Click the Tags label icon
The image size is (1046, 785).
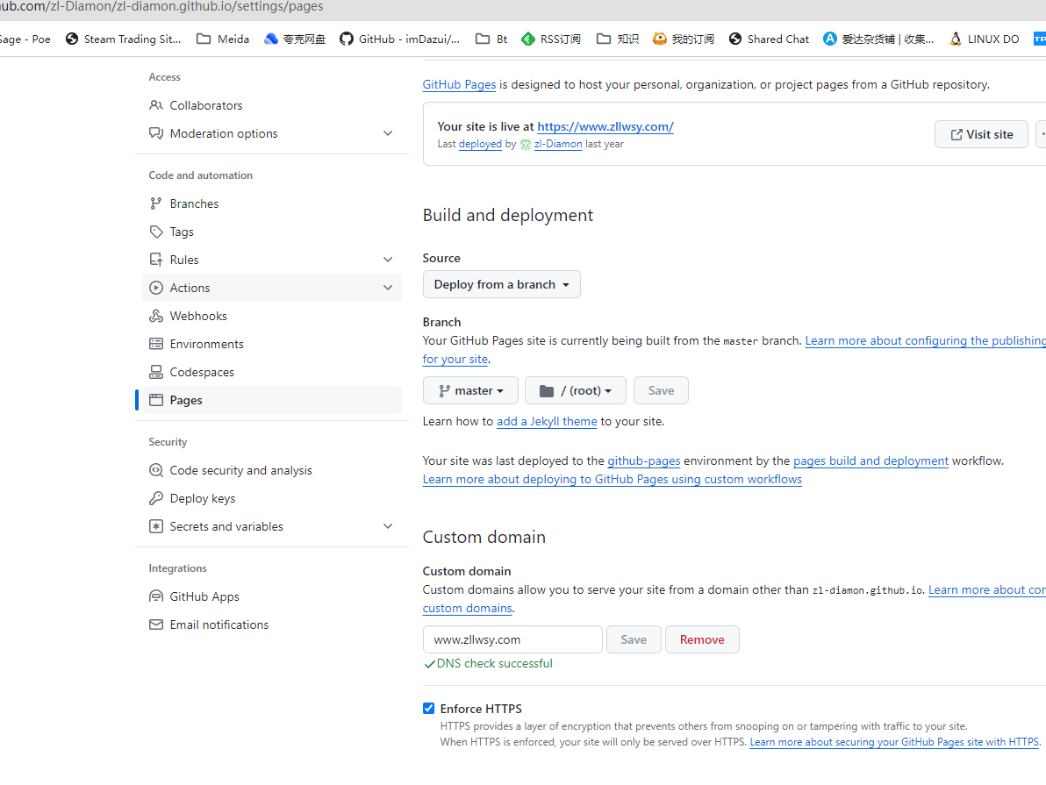tap(156, 232)
